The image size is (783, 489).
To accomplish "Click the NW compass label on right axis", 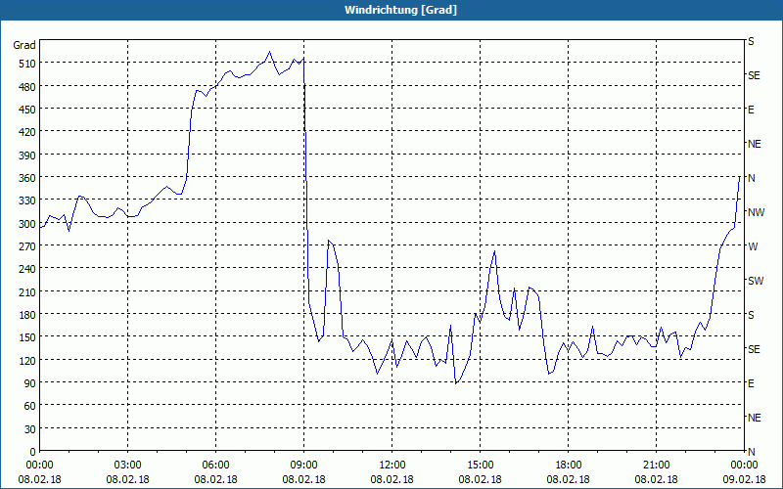I will coord(756,212).
